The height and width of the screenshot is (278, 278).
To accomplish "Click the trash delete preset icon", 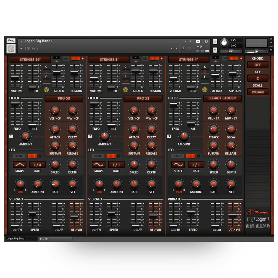I will 190,48.
